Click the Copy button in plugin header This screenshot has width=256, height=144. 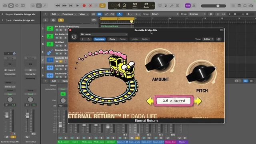tap(112, 39)
